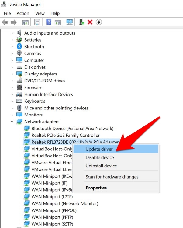Expand the Display adapters tree node
This screenshot has height=228, width=183.
pos(12,74)
